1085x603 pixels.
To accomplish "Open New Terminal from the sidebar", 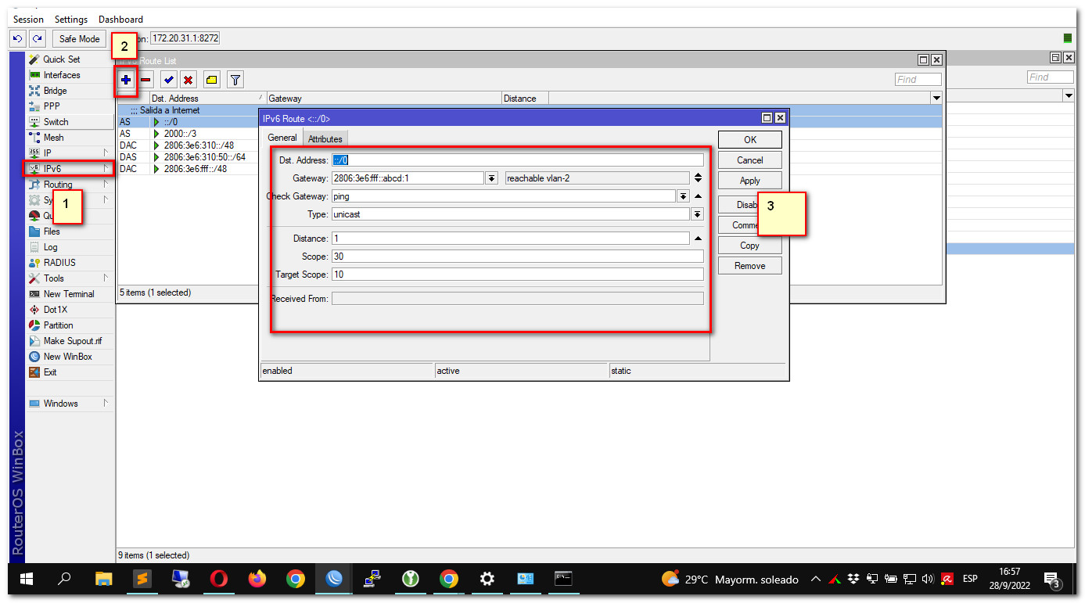I will [x=68, y=294].
